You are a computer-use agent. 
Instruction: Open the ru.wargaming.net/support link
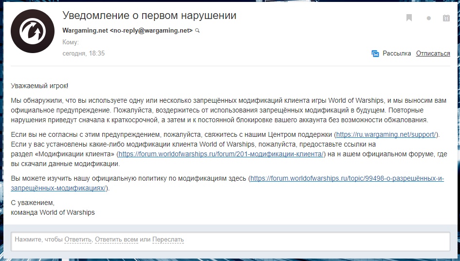[x=386, y=134]
